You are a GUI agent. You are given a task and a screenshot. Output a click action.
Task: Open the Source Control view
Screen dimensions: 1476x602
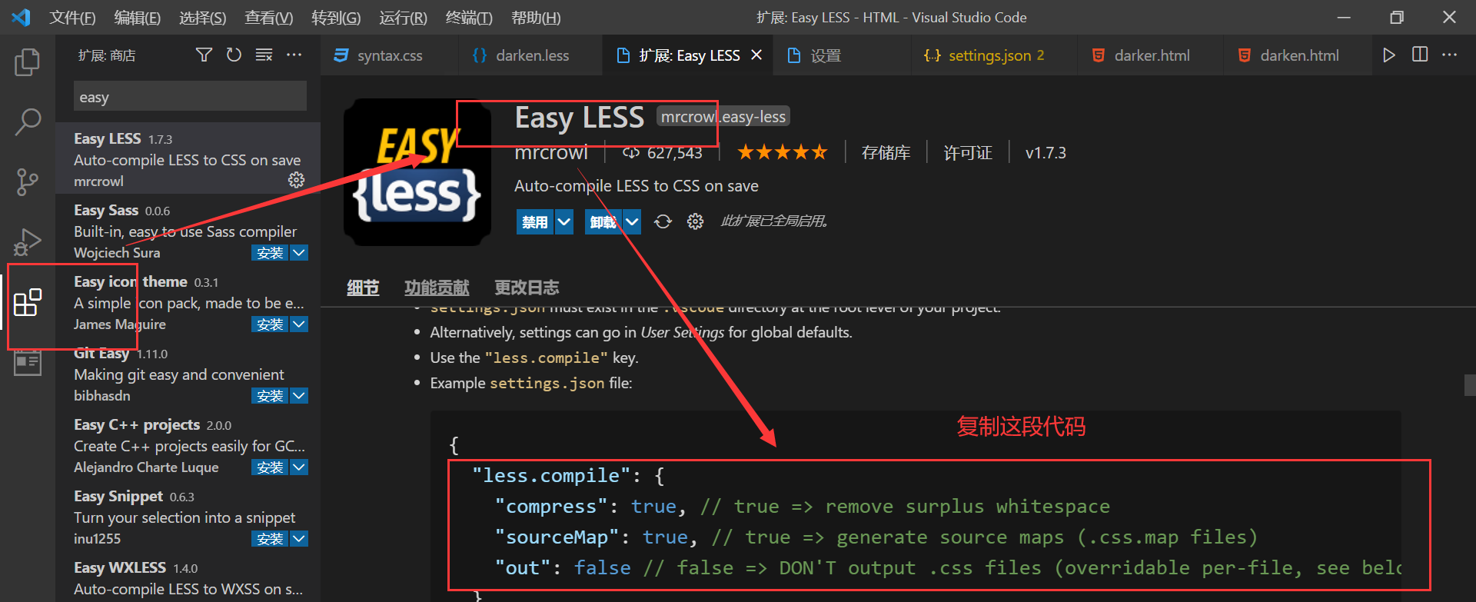pyautogui.click(x=28, y=182)
